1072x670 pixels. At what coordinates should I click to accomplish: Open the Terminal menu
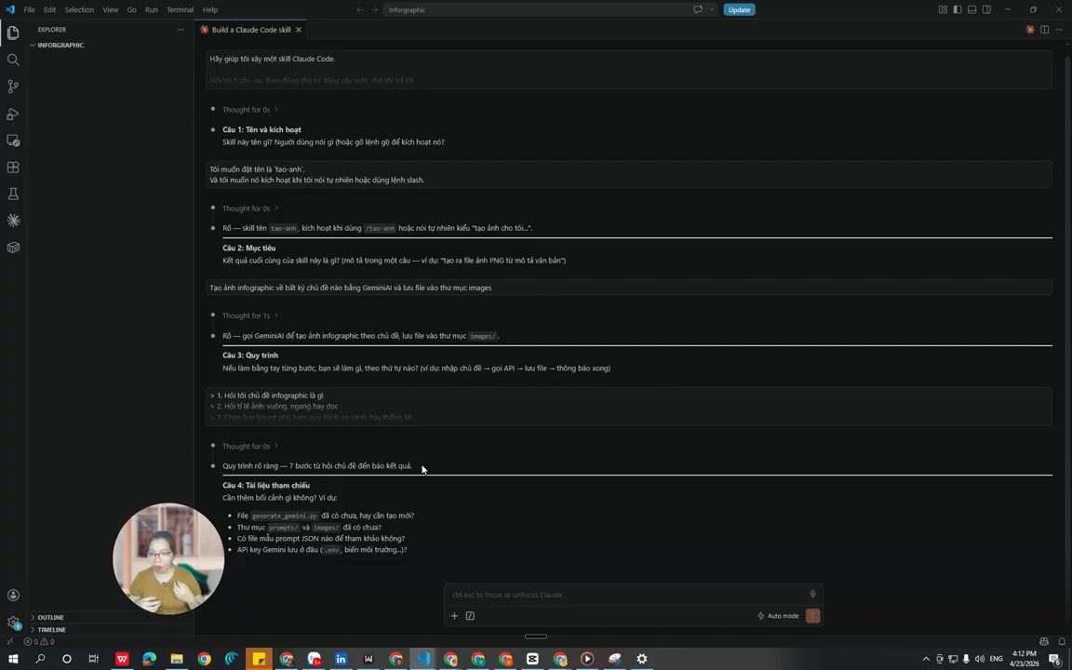[x=180, y=9]
